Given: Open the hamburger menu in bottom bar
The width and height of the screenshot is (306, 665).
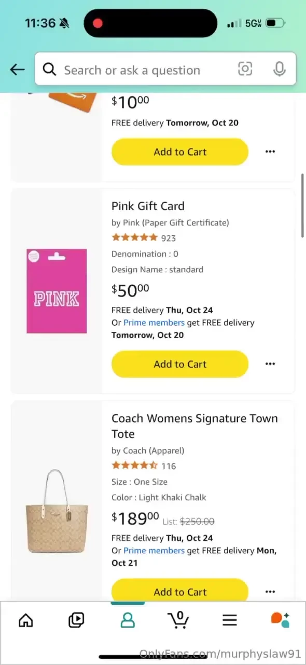Looking at the screenshot, I should click(x=229, y=619).
